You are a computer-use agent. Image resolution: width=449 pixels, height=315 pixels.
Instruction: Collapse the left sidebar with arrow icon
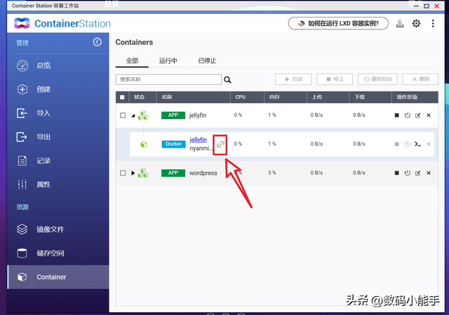coord(97,42)
